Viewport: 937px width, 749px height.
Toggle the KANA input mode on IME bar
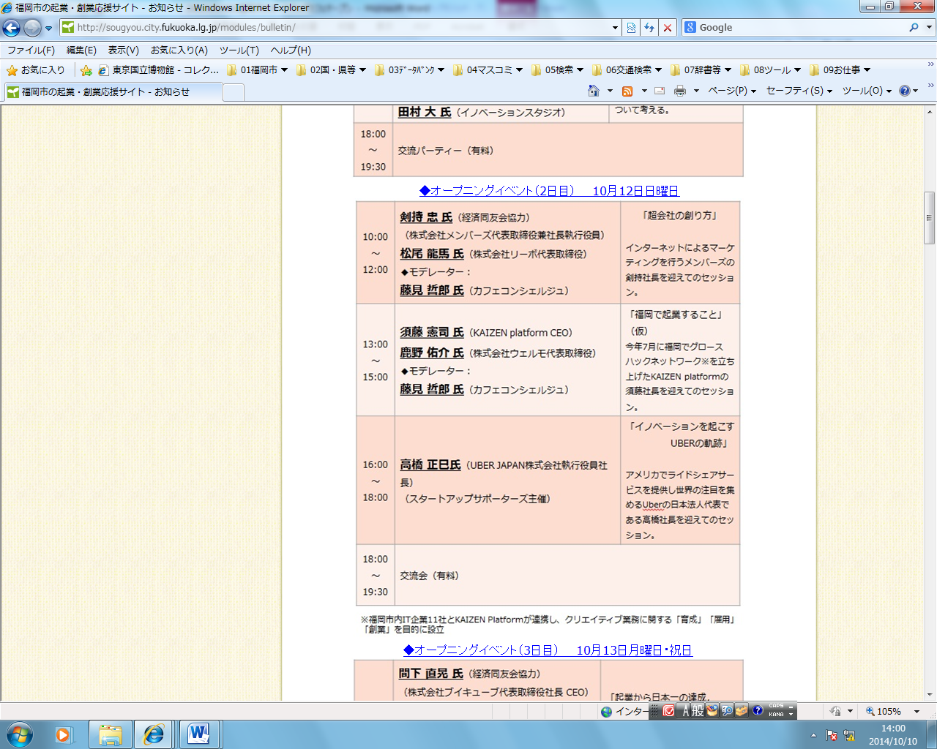click(x=776, y=715)
